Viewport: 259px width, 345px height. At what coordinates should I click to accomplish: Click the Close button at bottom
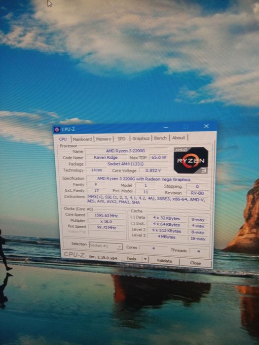tap(195, 263)
